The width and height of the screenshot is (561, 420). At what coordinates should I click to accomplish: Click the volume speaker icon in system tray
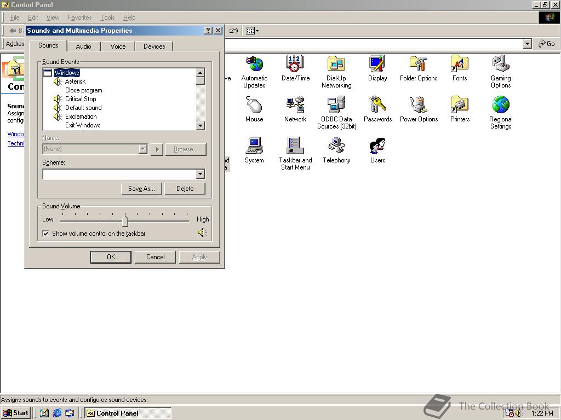click(x=519, y=413)
